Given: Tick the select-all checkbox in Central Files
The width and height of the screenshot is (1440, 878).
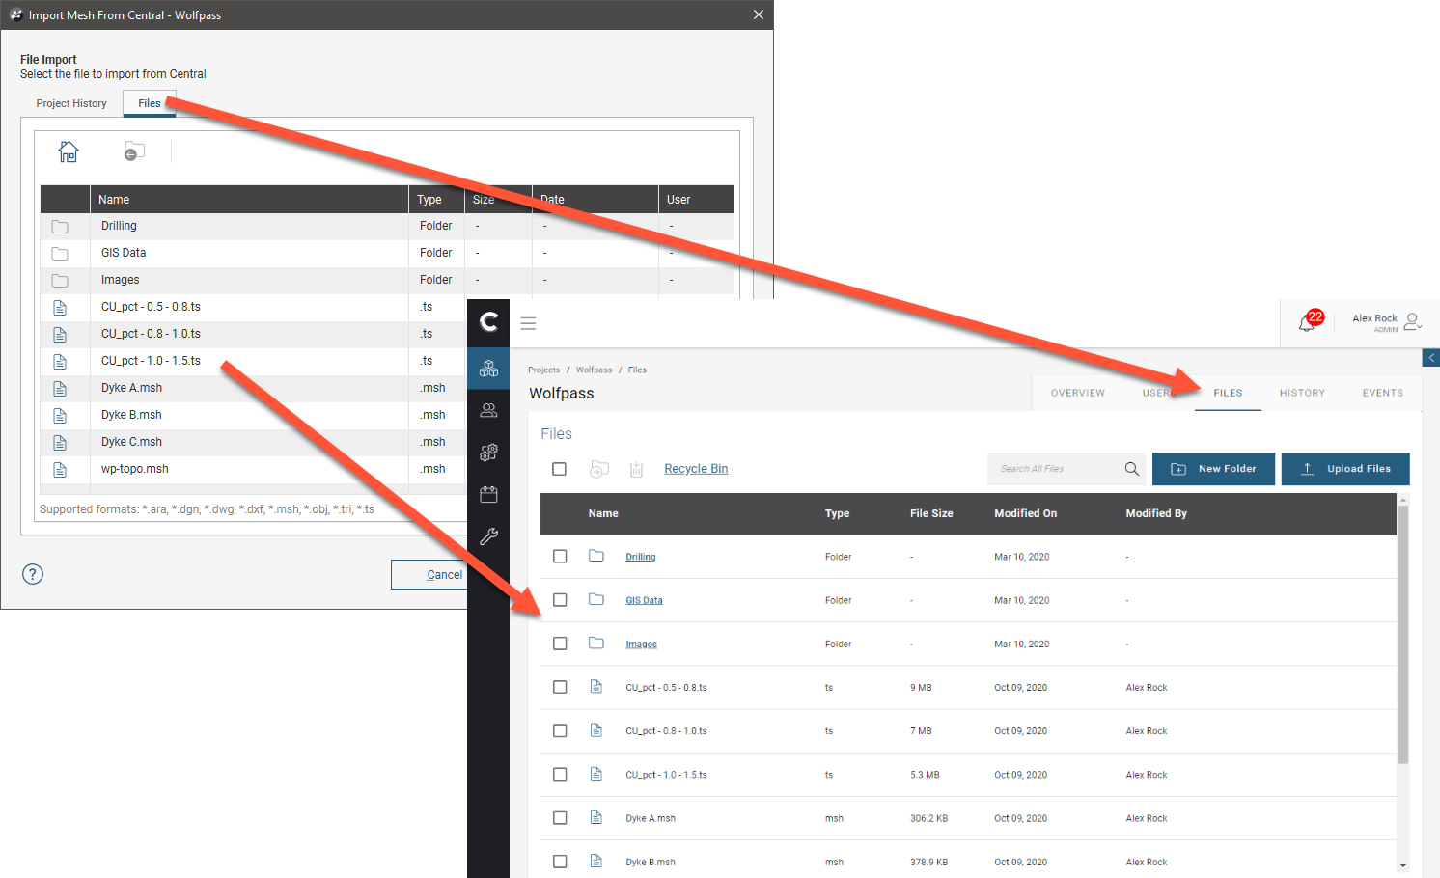Looking at the screenshot, I should point(559,469).
